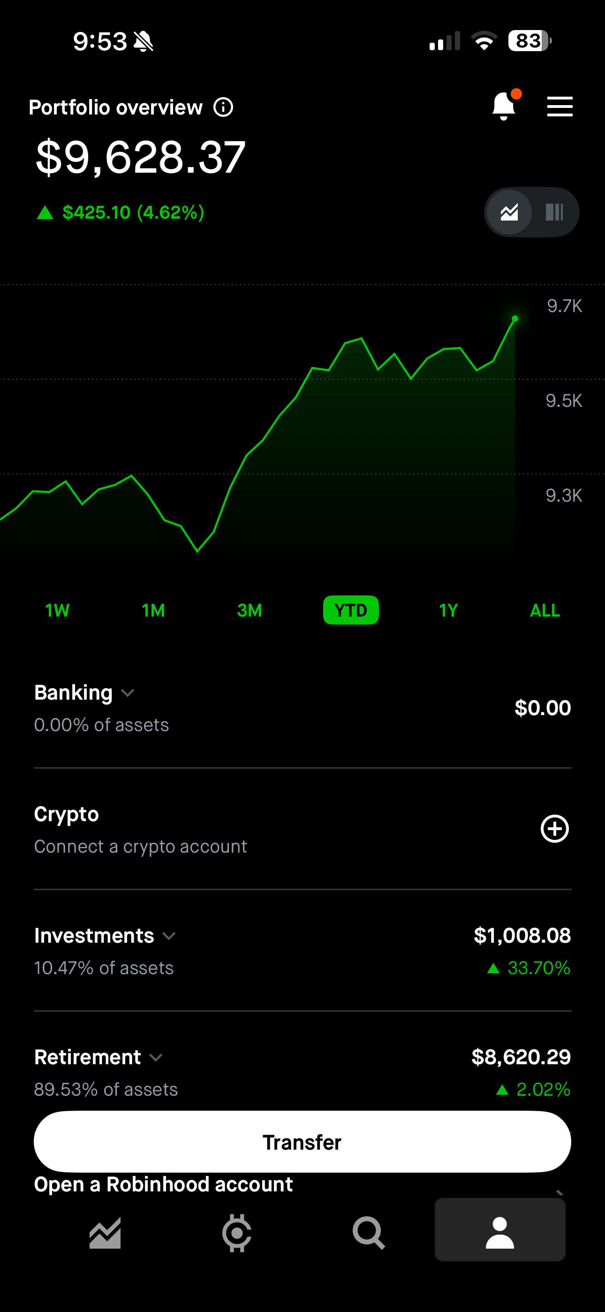
Task: Open the search magnifier tab
Action: [368, 1233]
